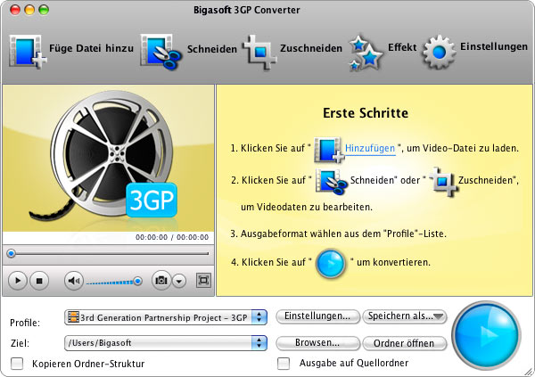
Task: Click the 3GP film reel preview
Action: pyautogui.click(x=109, y=159)
